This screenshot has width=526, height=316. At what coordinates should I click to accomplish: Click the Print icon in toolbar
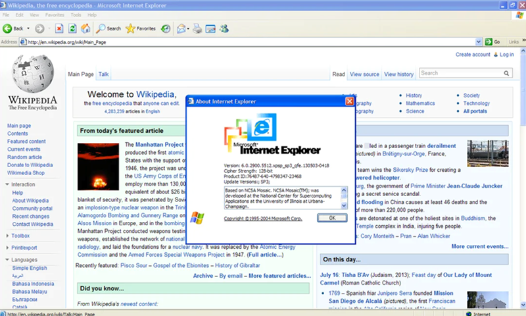198,28
